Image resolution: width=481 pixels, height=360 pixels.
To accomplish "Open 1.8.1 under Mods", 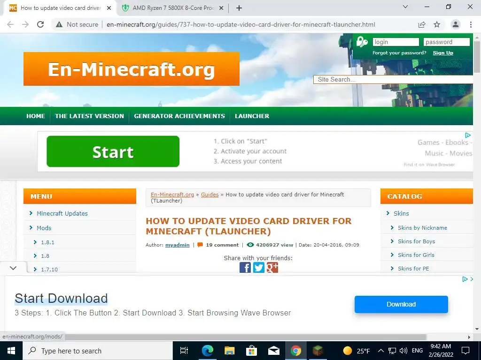I will [x=47, y=242].
